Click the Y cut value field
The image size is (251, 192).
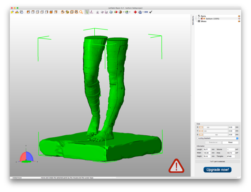coord(232,131)
